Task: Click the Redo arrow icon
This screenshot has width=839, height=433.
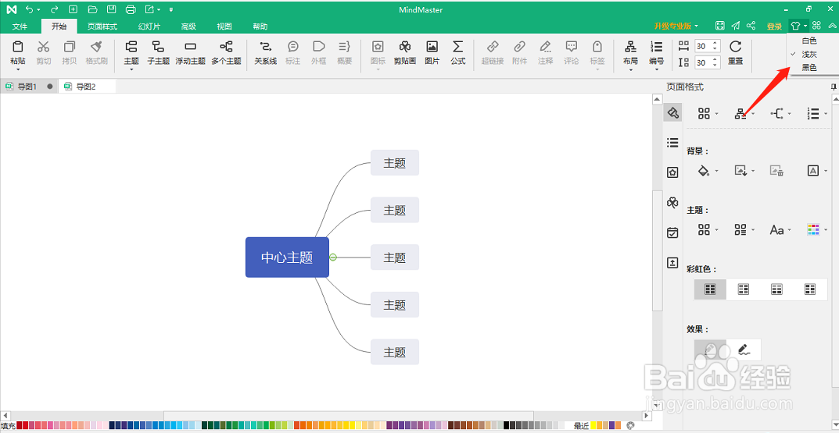Action: [x=54, y=9]
